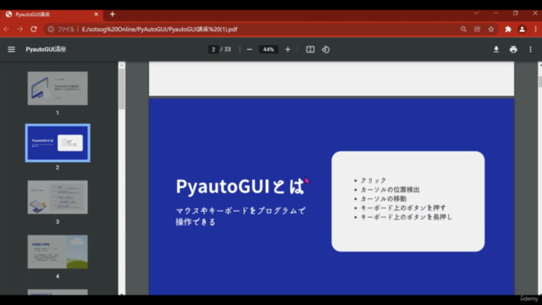Screen dimensions: 542x305
Task: Toggle the PDF sidebar menu icon
Action: click(x=11, y=49)
